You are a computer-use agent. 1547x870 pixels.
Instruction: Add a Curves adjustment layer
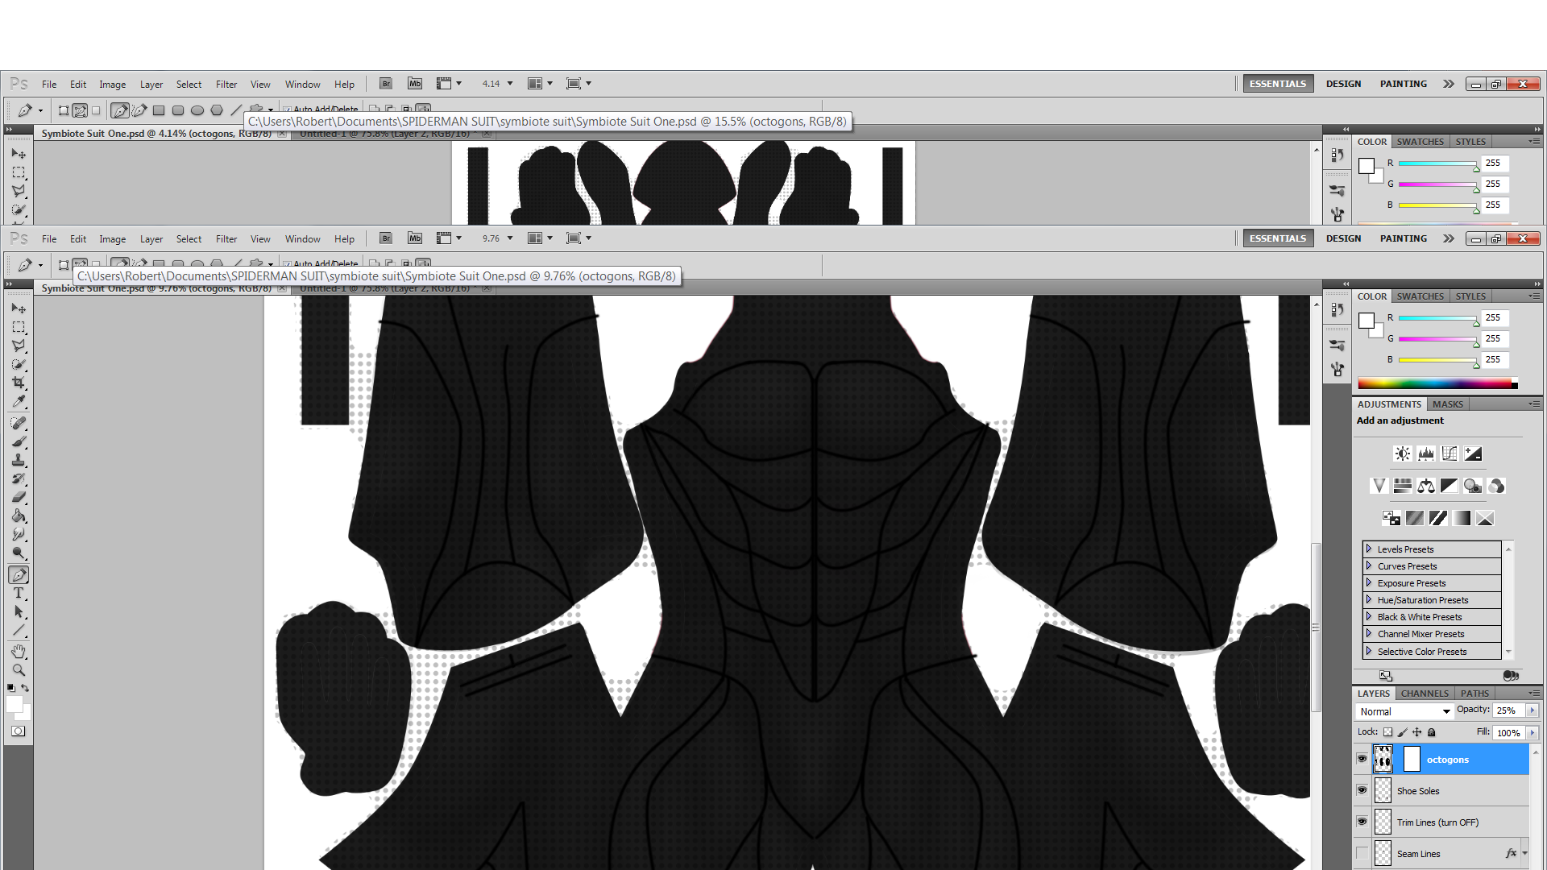1450,454
